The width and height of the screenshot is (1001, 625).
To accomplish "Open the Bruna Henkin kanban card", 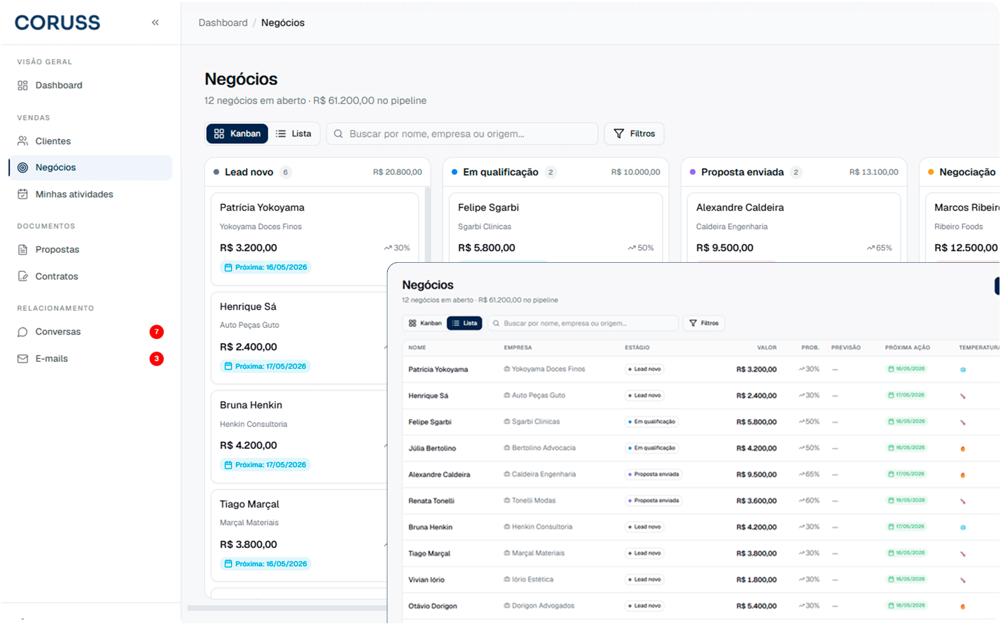I will [x=299, y=437].
